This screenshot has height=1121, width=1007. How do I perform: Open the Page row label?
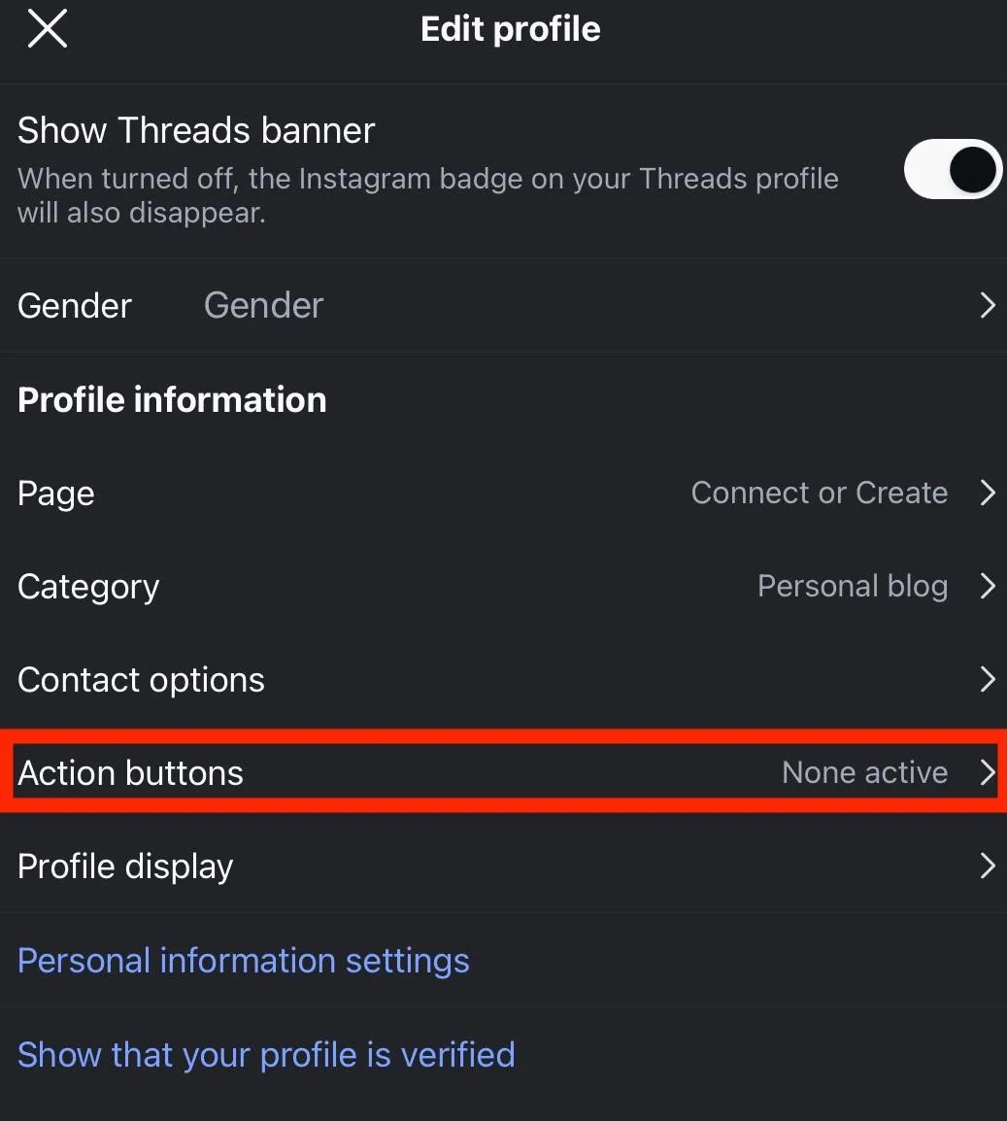pos(56,493)
